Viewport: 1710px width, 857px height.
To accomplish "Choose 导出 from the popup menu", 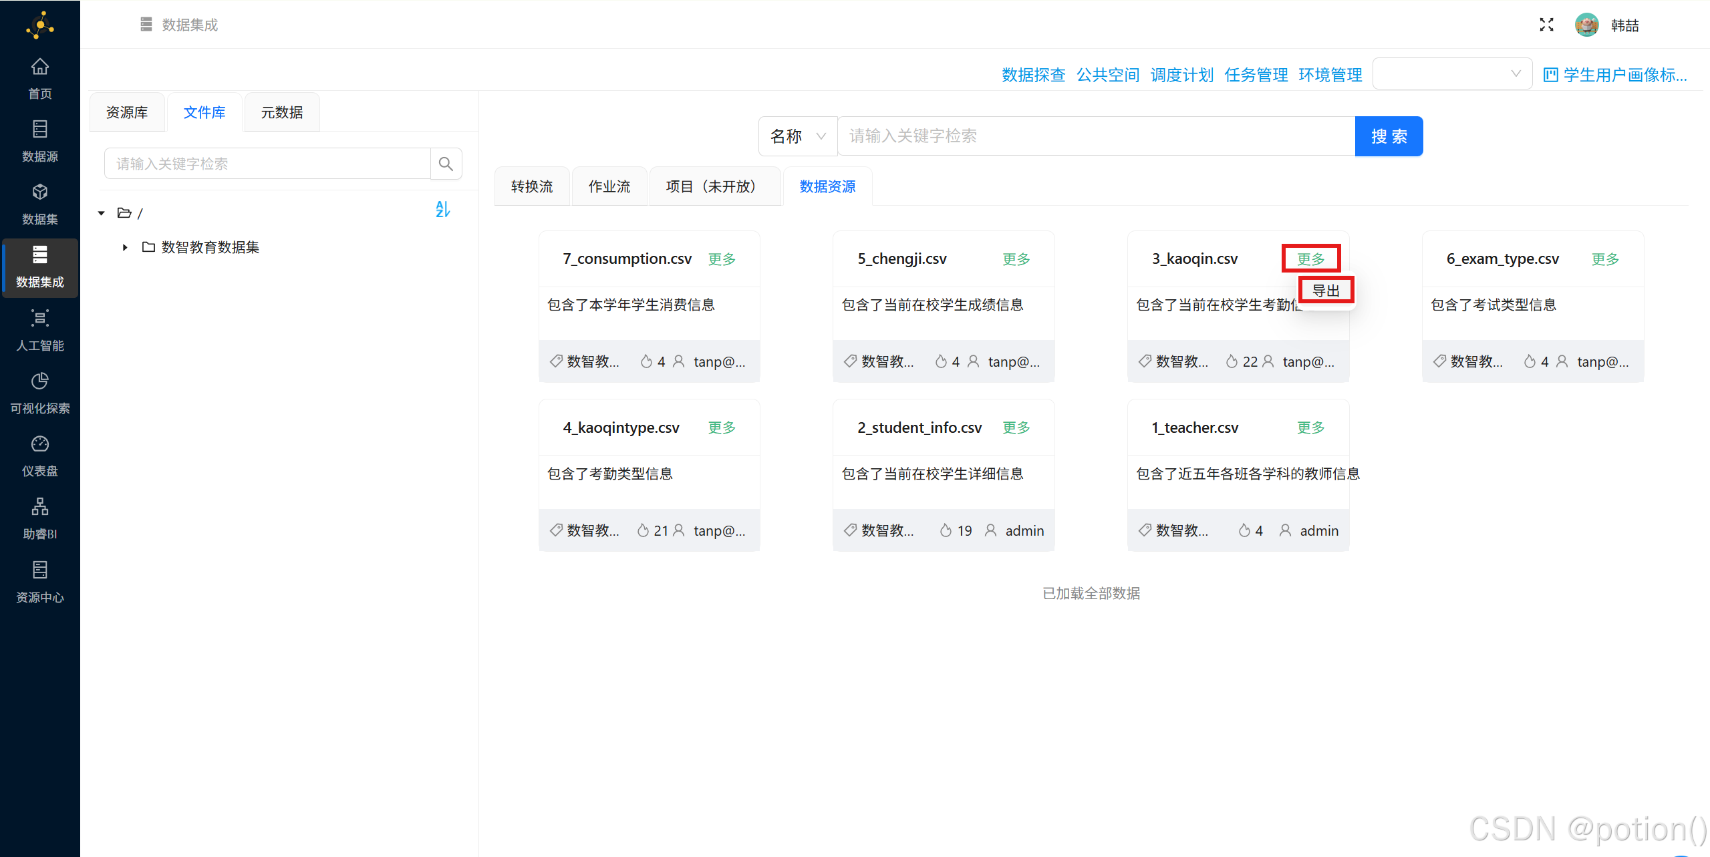I will (x=1326, y=291).
